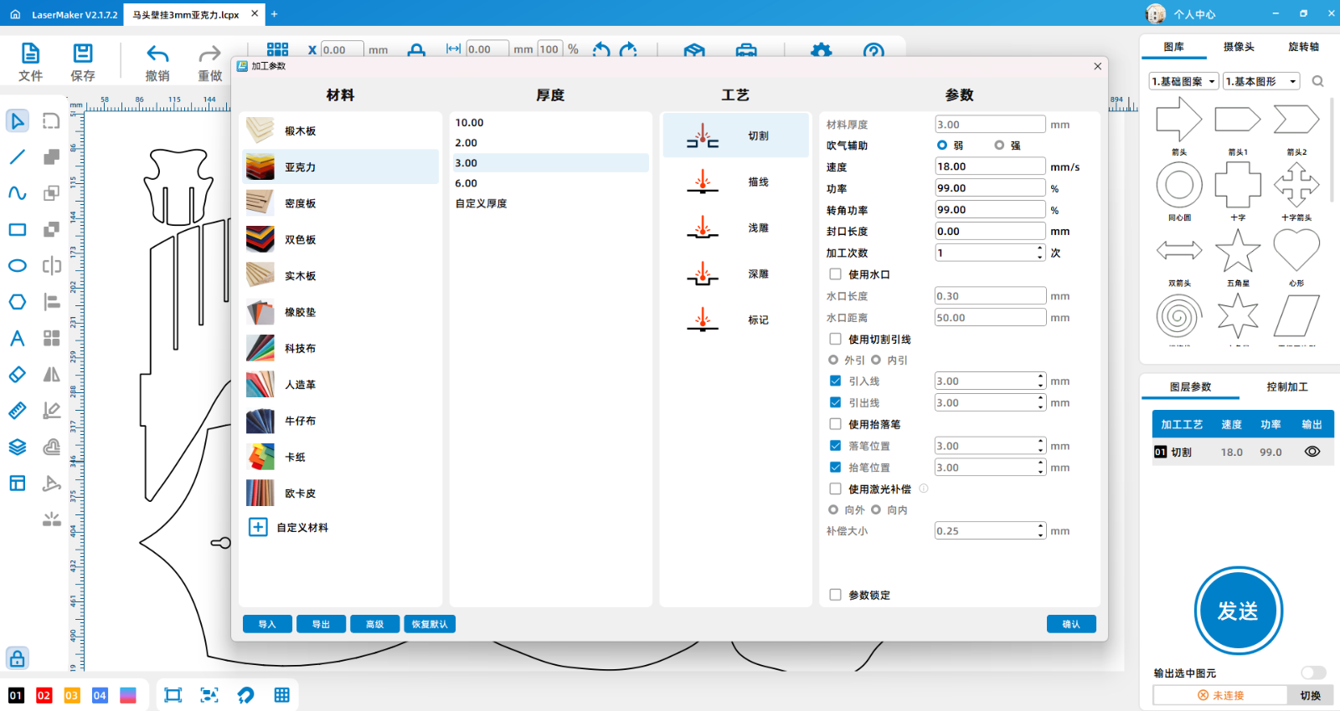Select the polygon hexagon tool

point(17,302)
